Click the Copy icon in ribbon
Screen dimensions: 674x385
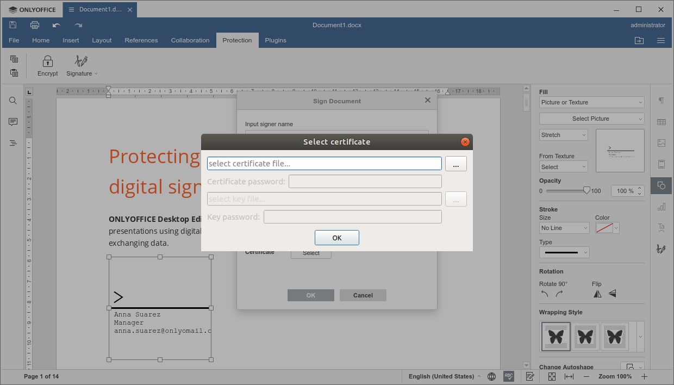tap(14, 59)
